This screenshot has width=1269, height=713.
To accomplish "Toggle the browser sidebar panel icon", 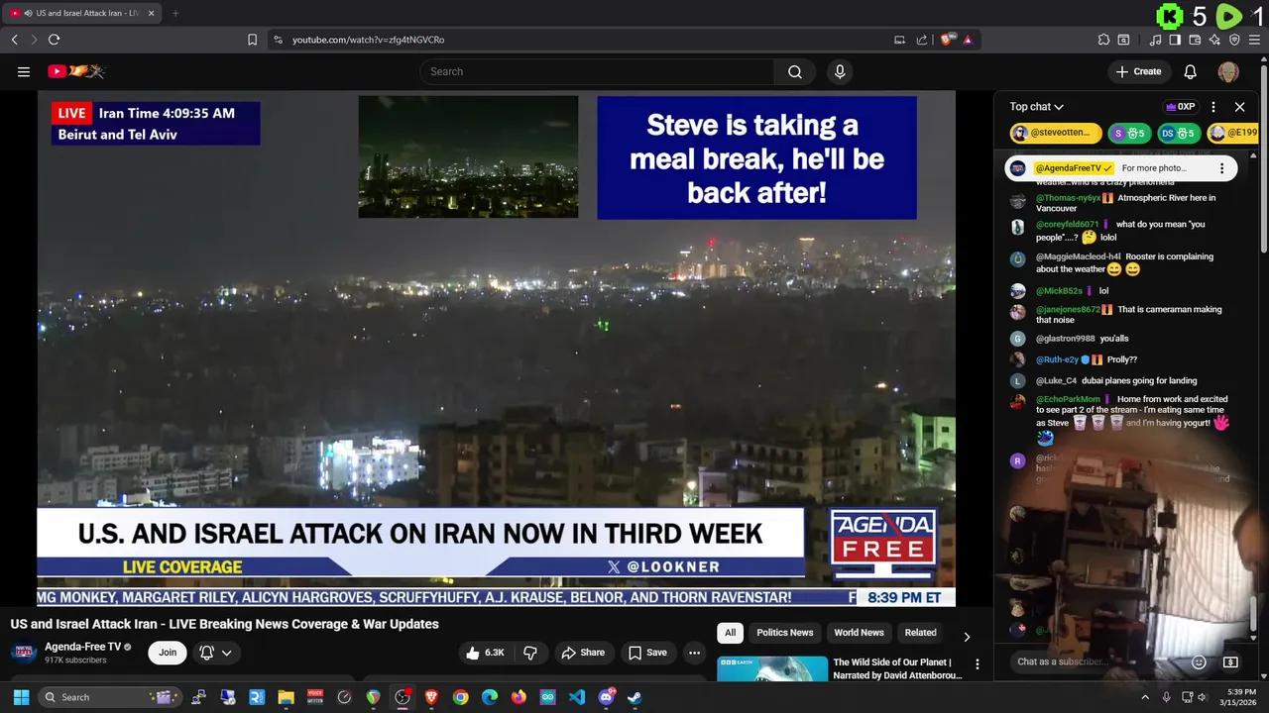I will point(1175,40).
